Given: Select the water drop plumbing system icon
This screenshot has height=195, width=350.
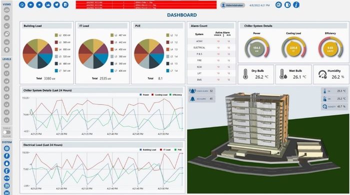Looking at the screenshot, I should pos(6,164).
